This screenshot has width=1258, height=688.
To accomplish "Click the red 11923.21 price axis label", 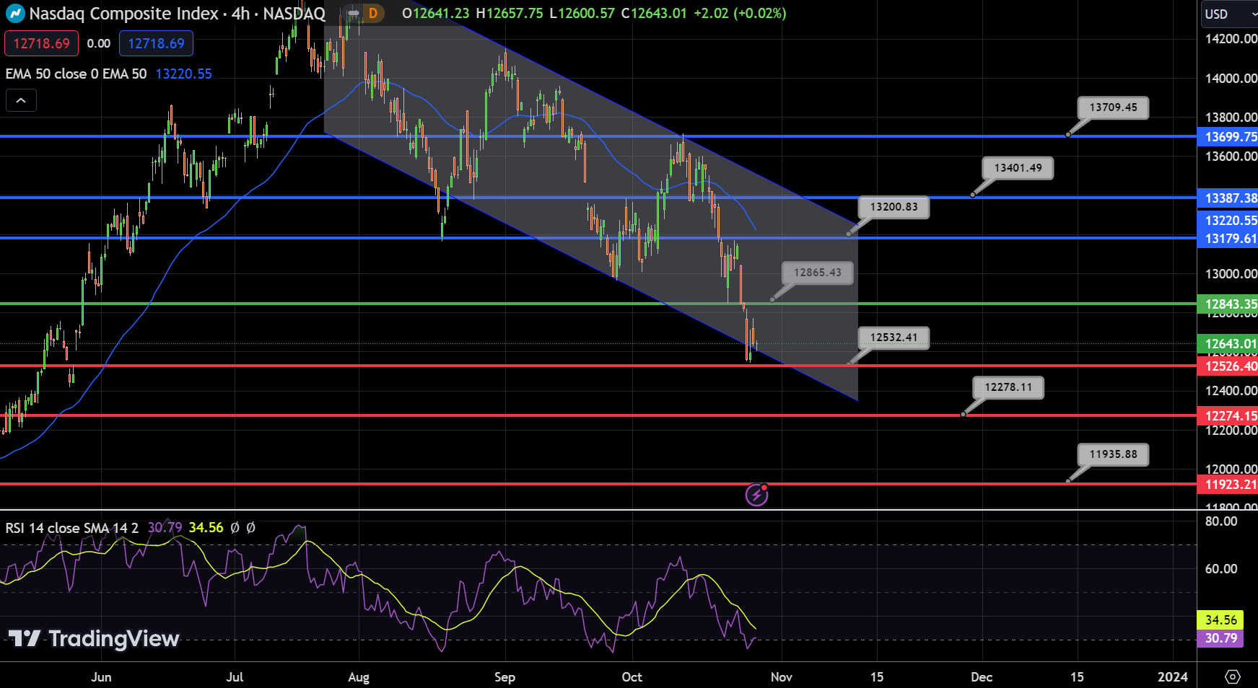I will (x=1228, y=485).
